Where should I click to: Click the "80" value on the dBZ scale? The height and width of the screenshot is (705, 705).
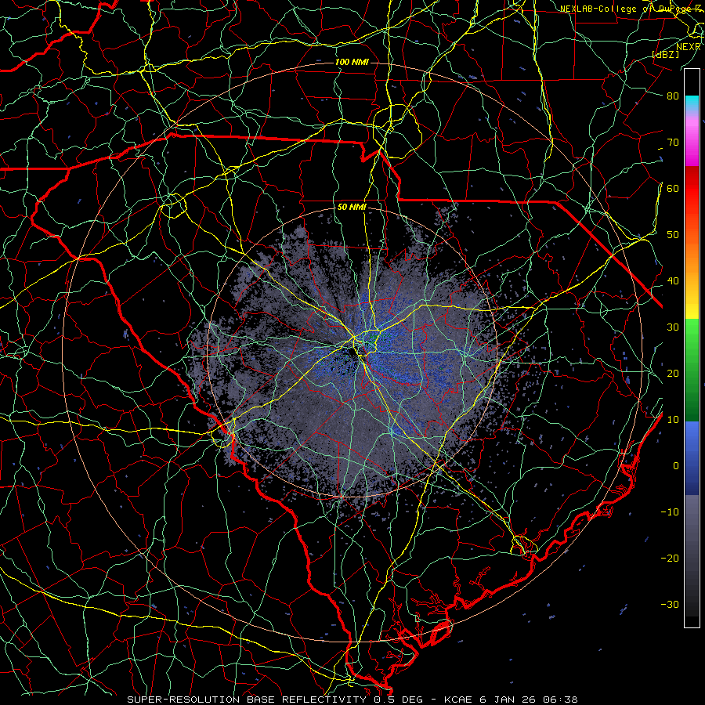673,96
